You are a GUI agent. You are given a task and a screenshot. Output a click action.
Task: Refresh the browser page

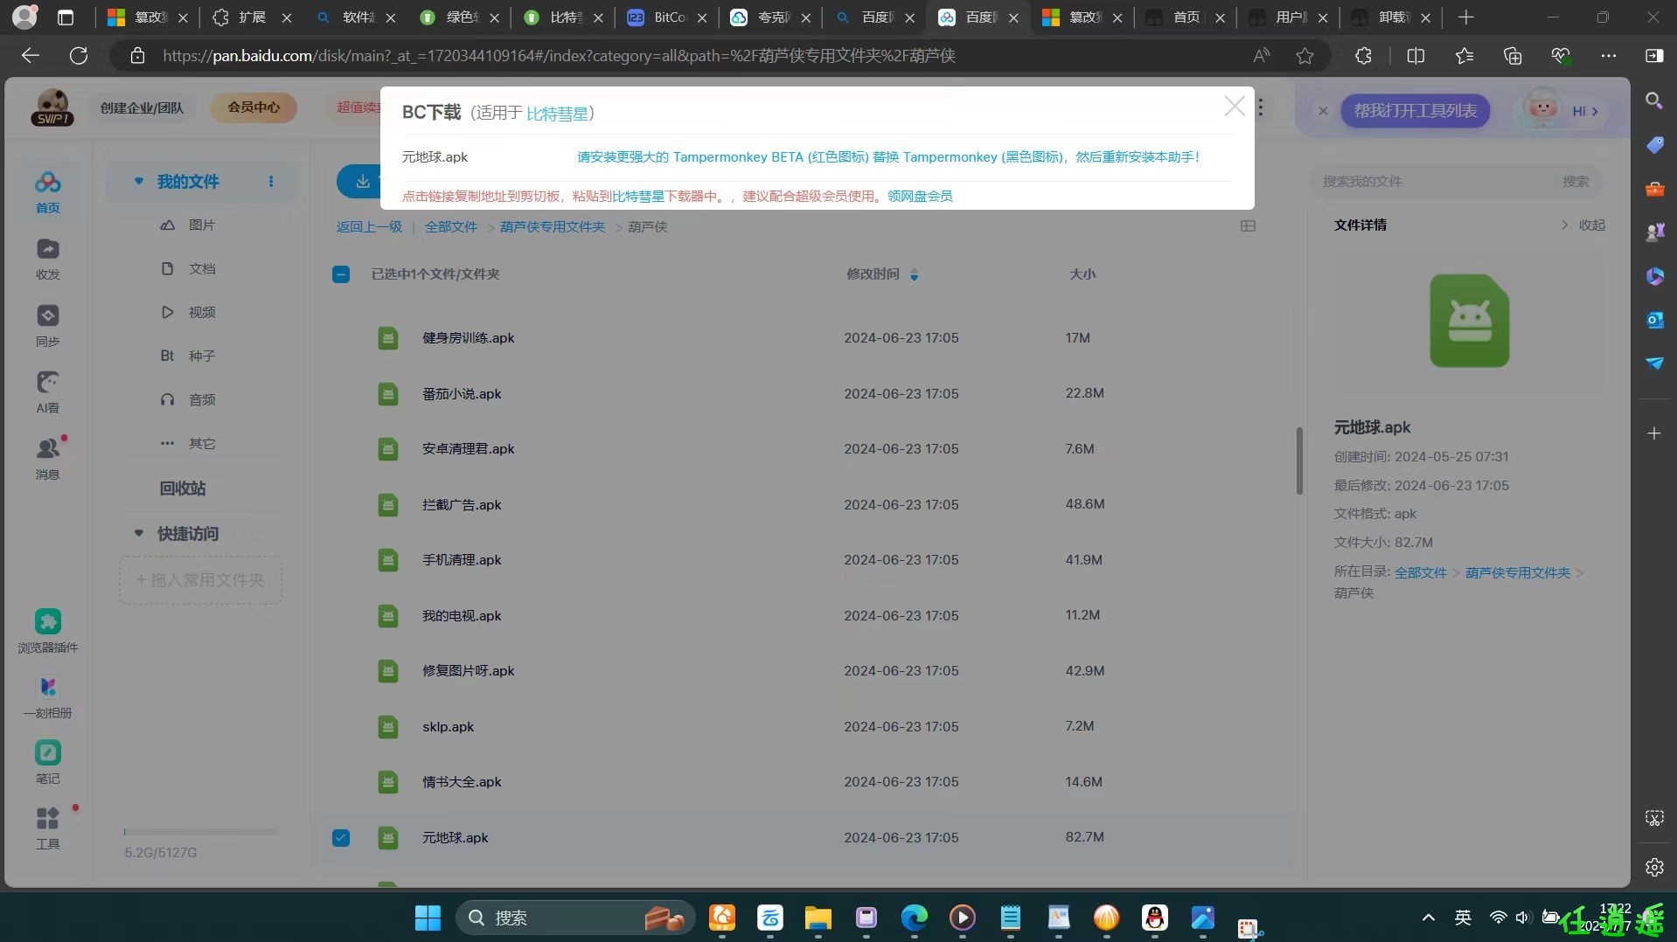click(79, 56)
